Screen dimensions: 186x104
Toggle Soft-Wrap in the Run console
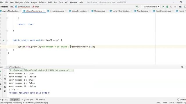coord(5,79)
